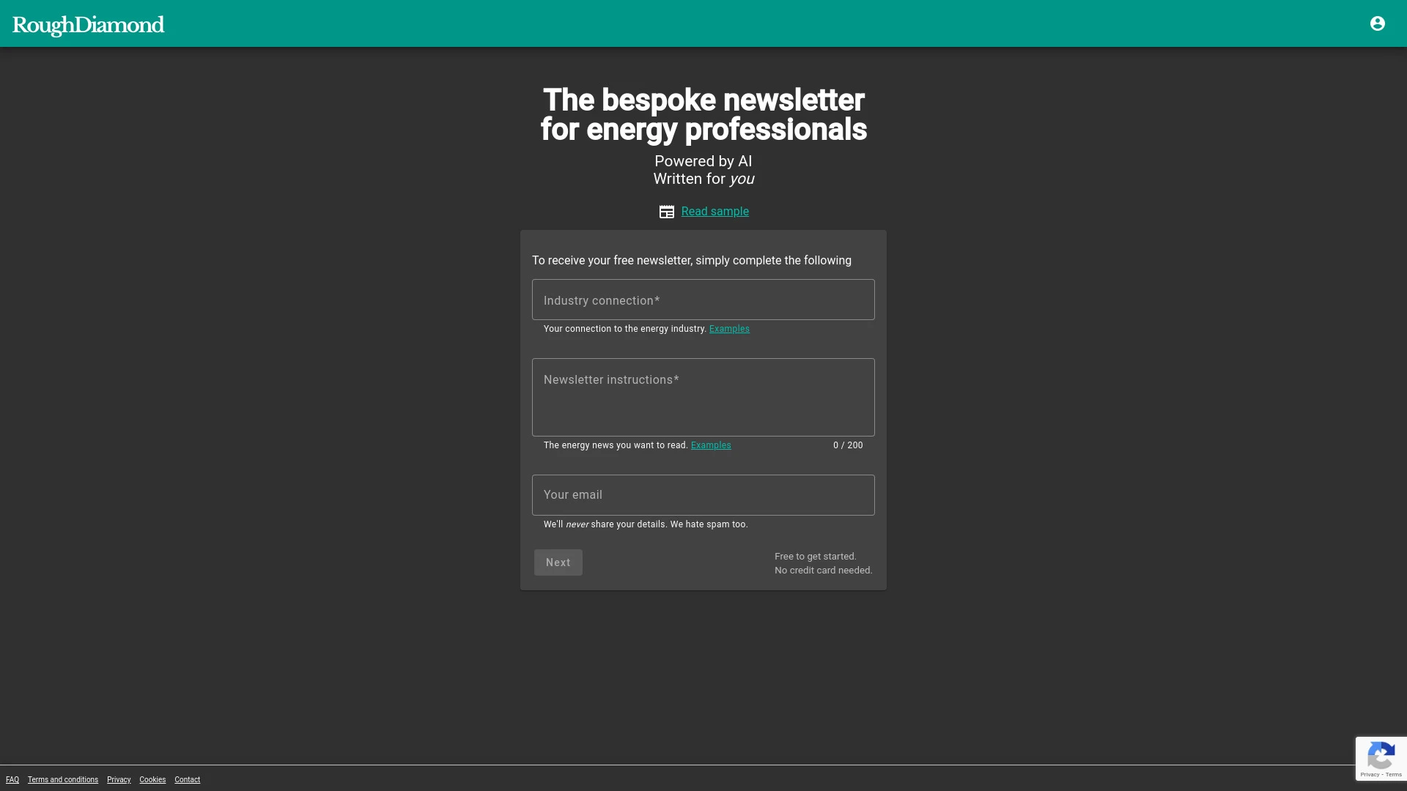Click the Contact footer link
Viewport: 1407px width, 791px height.
[188, 779]
